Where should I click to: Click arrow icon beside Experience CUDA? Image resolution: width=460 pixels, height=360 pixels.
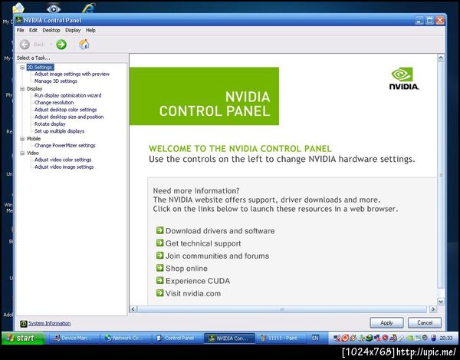[x=159, y=280]
